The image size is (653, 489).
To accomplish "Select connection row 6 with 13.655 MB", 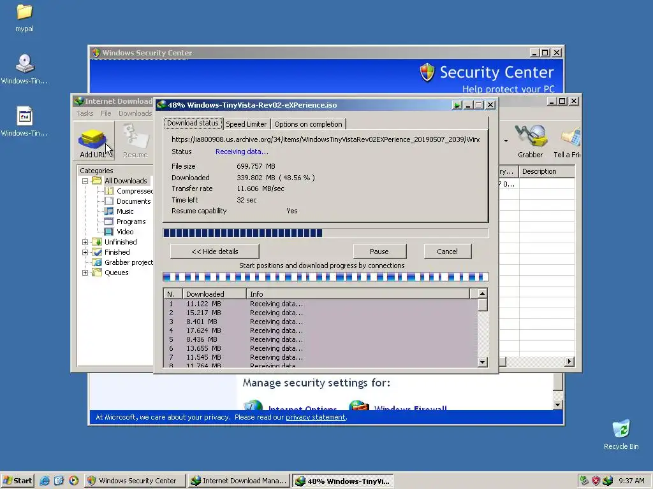I will point(321,348).
